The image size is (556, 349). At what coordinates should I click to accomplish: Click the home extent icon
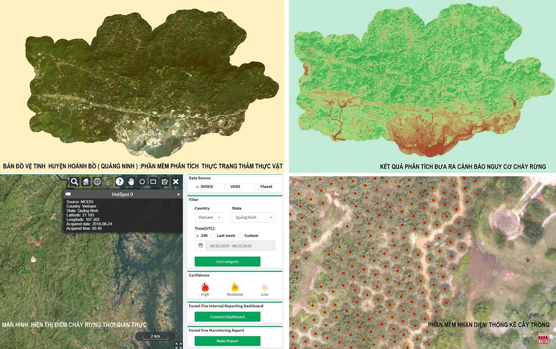point(86,181)
